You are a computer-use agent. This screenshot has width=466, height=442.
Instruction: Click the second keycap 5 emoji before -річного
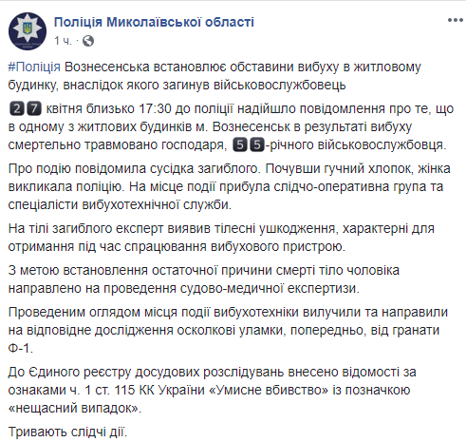coord(257,145)
